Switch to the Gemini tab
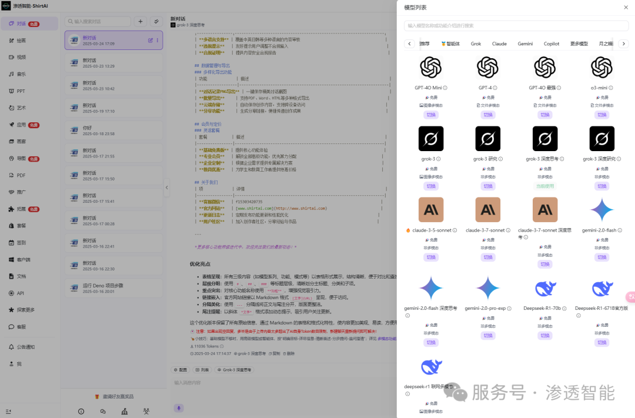The image size is (635, 418). click(x=525, y=44)
